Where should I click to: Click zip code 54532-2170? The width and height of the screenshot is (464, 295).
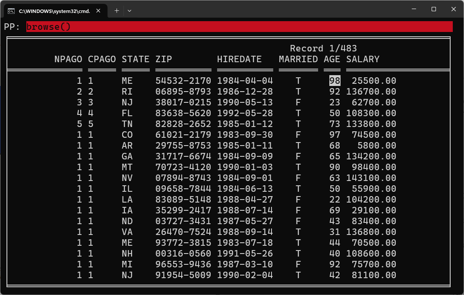click(183, 81)
